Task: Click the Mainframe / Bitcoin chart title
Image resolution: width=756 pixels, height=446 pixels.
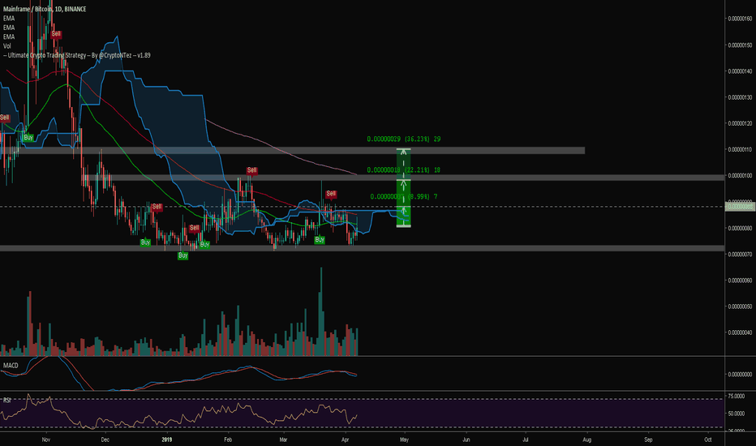Action: (x=45, y=9)
